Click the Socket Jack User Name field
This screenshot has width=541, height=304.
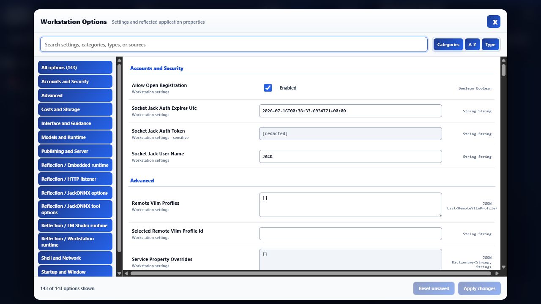click(x=350, y=156)
